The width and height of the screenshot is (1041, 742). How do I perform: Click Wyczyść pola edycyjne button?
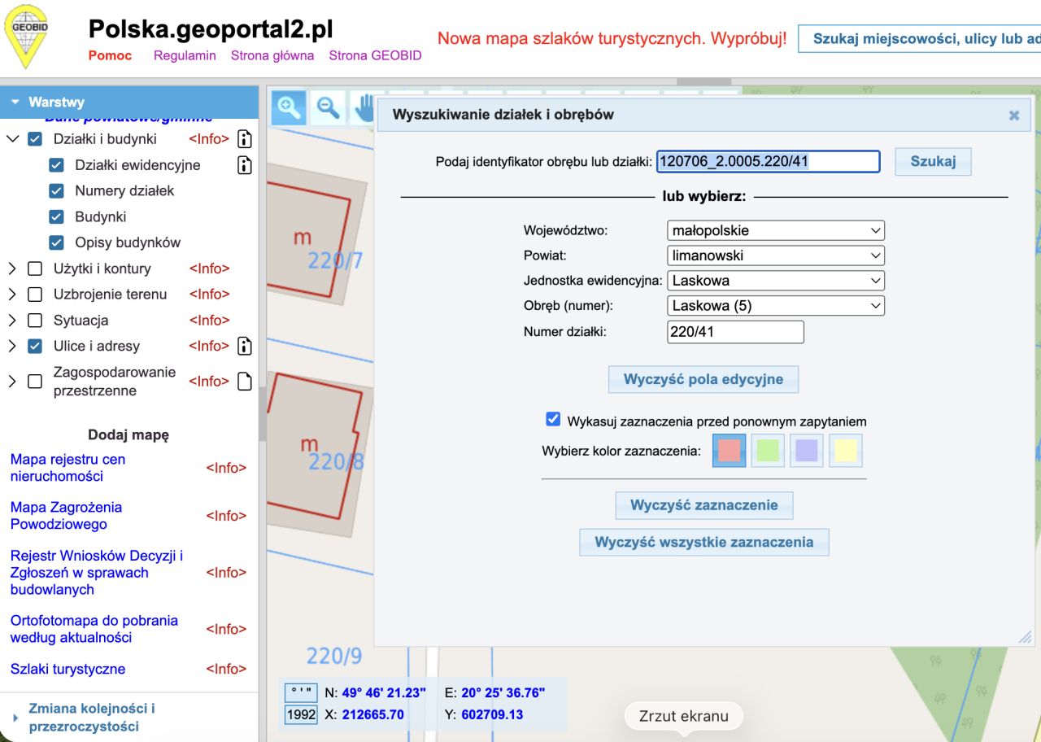[703, 379]
